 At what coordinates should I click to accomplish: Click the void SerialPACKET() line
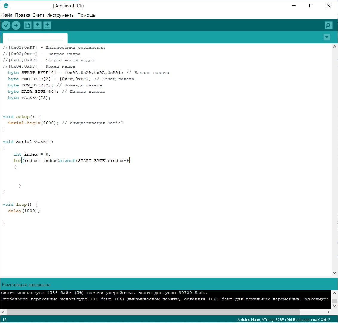coord(28,142)
